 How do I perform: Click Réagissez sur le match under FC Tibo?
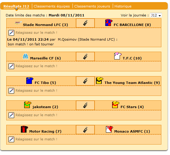[x=36, y=90]
